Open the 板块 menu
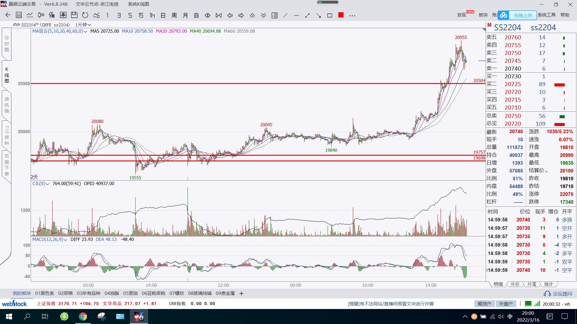577x324 pixels. pyautogui.click(x=483, y=15)
